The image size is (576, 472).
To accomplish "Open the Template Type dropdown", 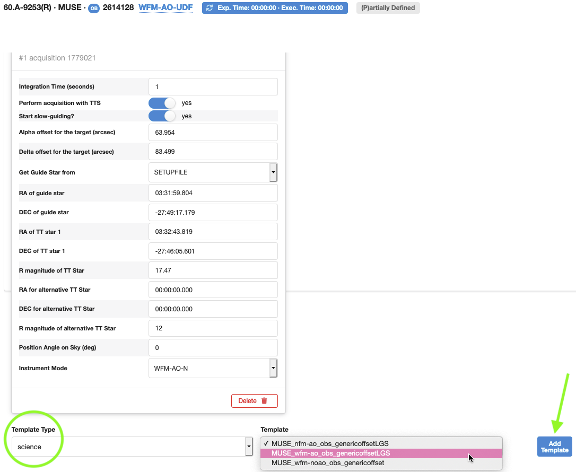I will tap(132, 447).
